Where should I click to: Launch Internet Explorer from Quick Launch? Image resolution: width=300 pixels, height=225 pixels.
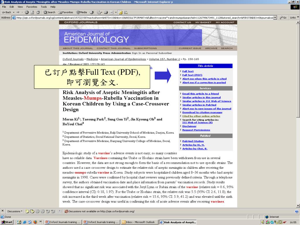point(25,222)
